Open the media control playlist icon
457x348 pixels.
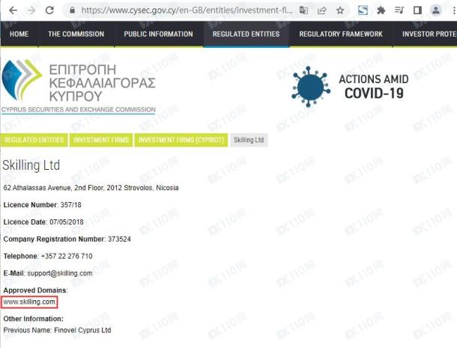(x=399, y=10)
